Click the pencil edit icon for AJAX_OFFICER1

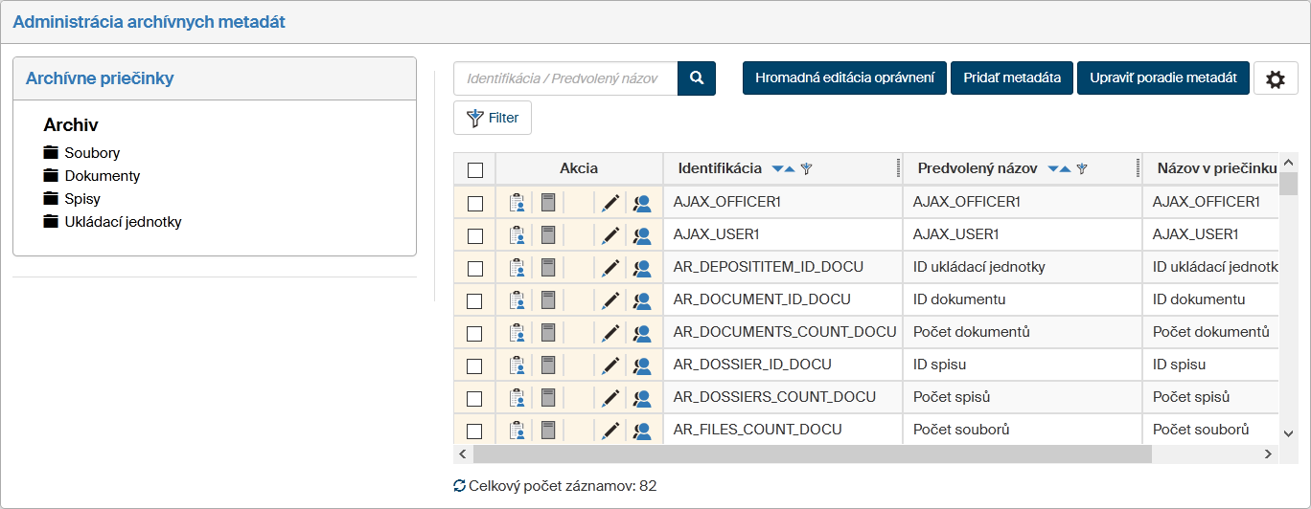click(x=610, y=203)
